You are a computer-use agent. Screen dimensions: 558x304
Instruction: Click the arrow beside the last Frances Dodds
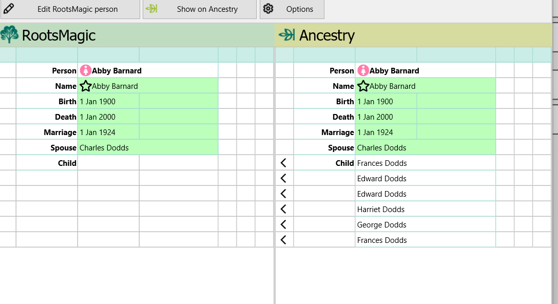(x=284, y=240)
